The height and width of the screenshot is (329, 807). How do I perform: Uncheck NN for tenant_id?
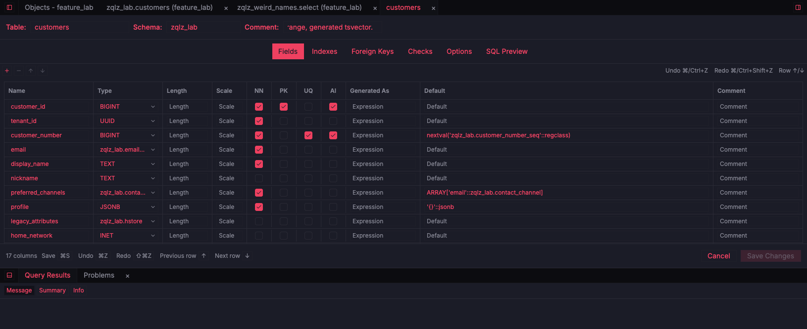pos(259,121)
